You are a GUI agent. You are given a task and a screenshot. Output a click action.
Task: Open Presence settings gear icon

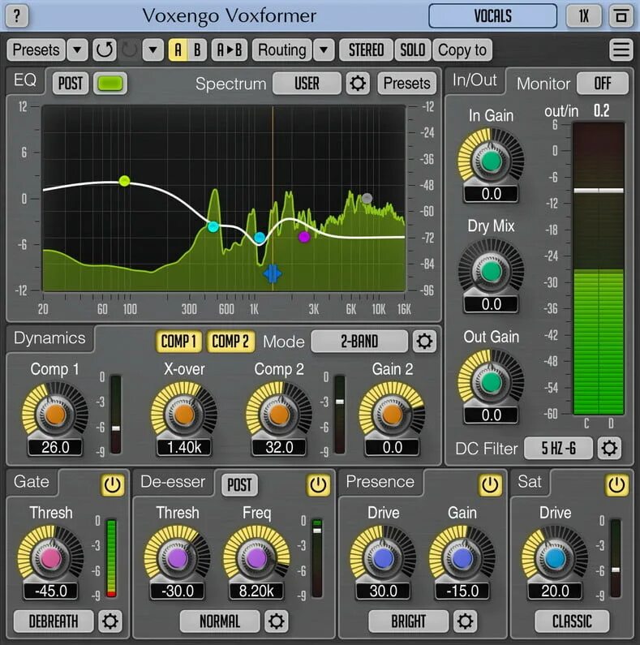(x=465, y=621)
